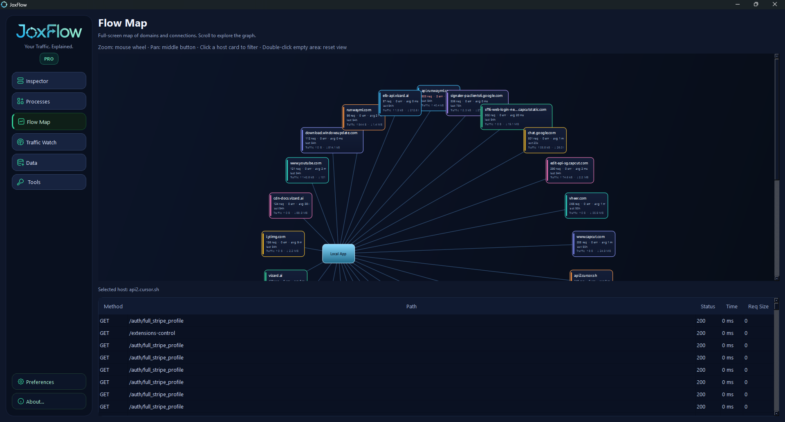Click the request table scroll up arrow
Screen dimensions: 785x422
click(777, 300)
